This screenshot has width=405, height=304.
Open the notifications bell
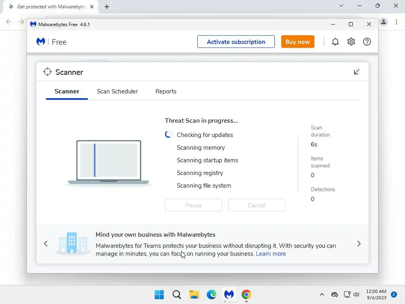(x=335, y=42)
